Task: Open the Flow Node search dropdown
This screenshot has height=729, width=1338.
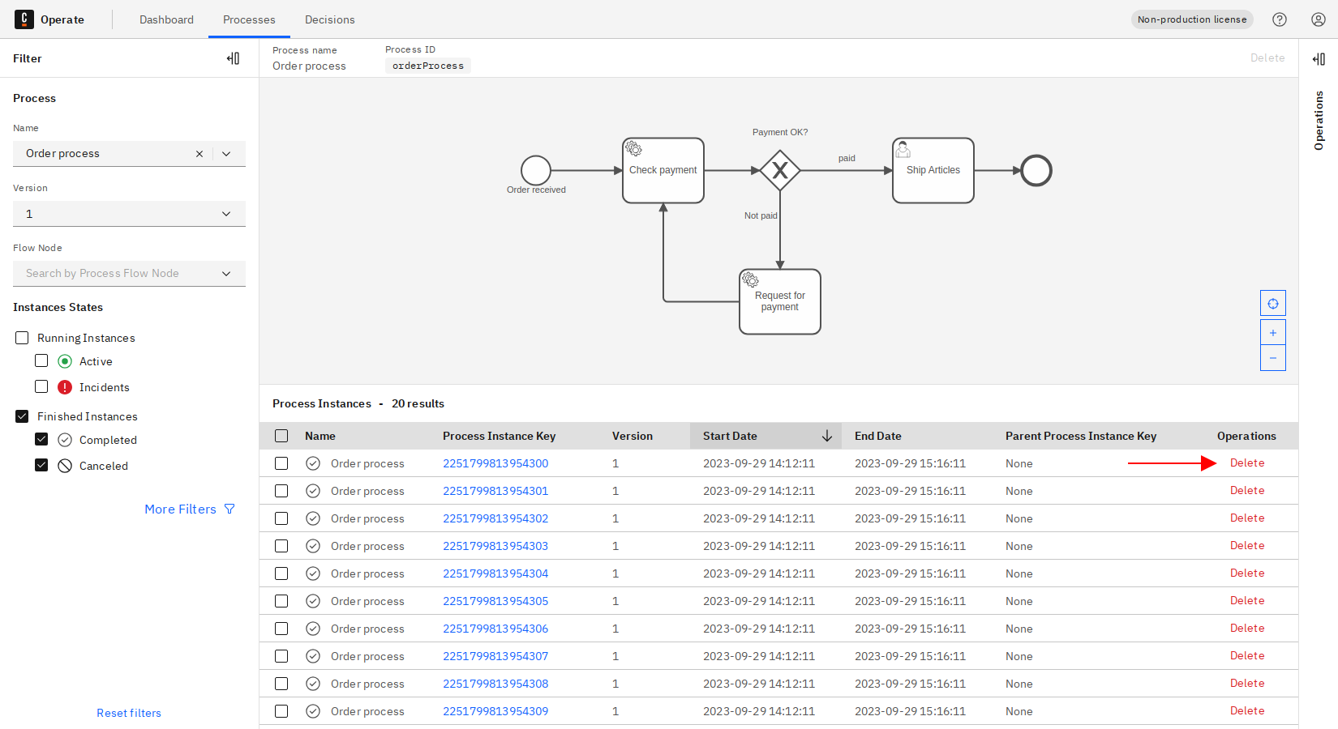Action: coord(226,274)
